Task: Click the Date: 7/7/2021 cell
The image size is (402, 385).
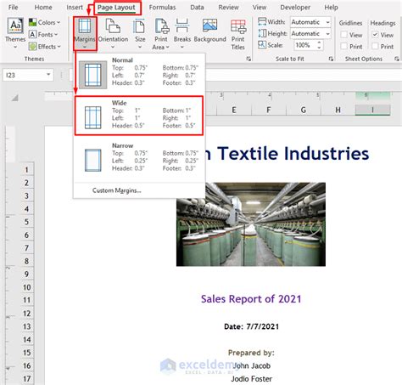Action: (251, 326)
